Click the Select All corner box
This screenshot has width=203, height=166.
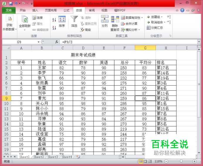pyautogui.click(x=6, y=48)
